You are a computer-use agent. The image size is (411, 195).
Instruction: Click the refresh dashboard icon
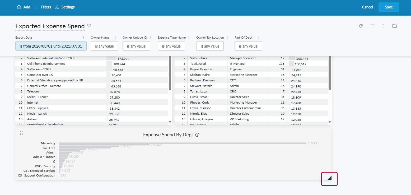click(361, 26)
